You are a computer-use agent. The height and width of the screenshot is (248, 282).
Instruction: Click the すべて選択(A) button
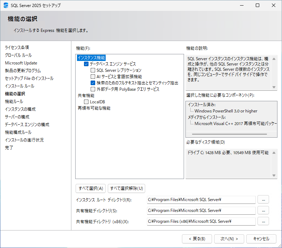click(91, 188)
